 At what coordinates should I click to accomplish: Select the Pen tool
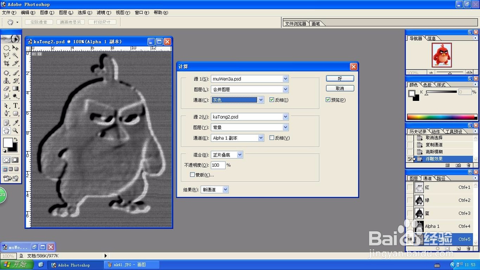coord(6,113)
